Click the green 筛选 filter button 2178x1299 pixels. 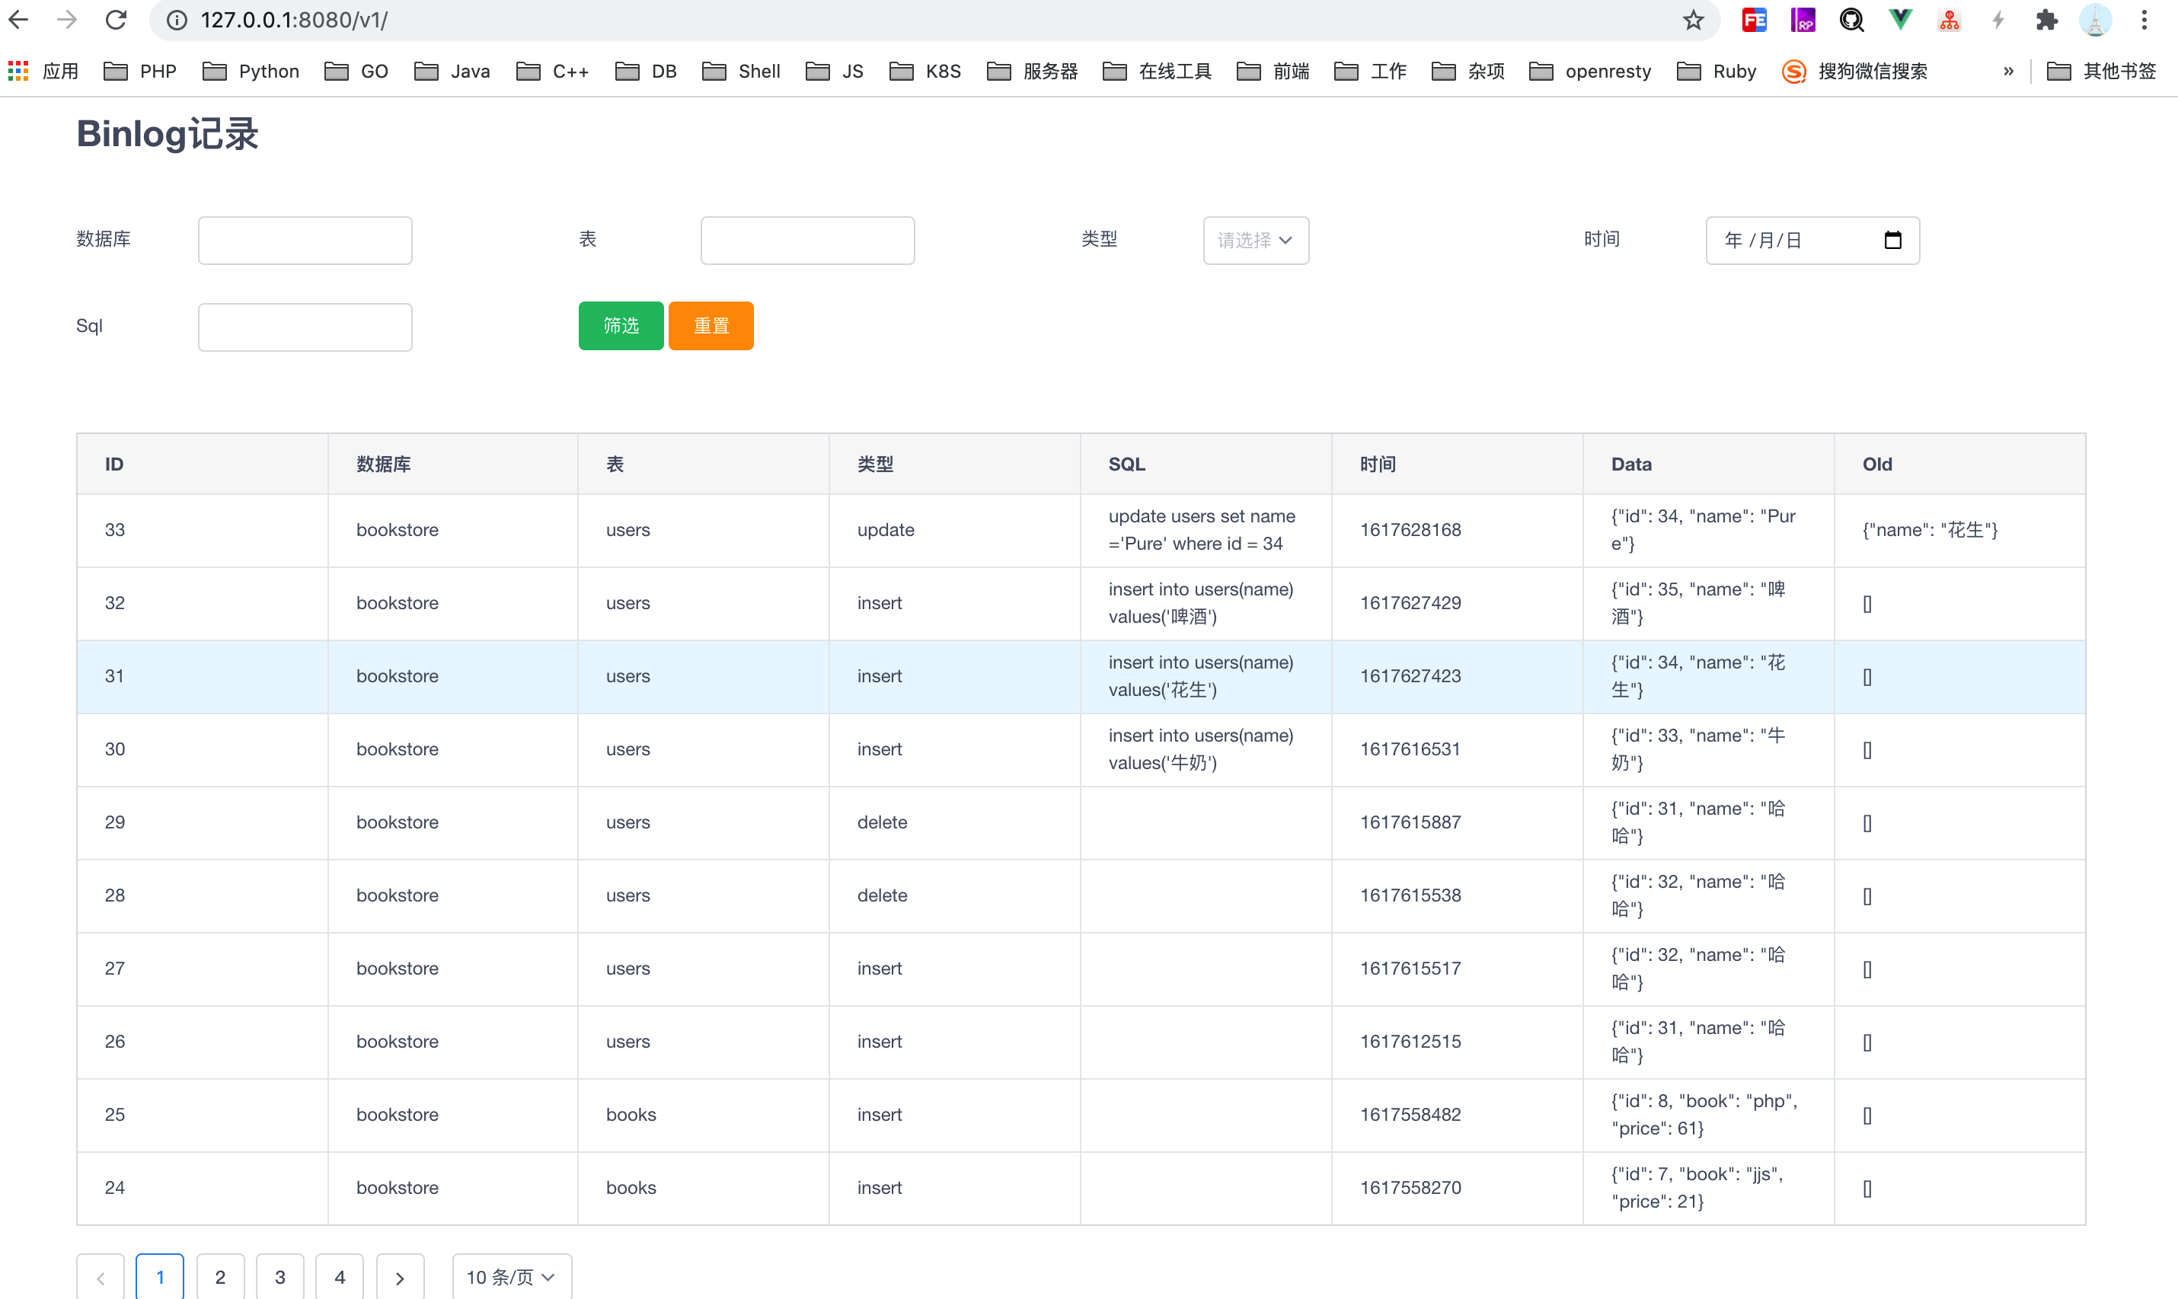621,326
